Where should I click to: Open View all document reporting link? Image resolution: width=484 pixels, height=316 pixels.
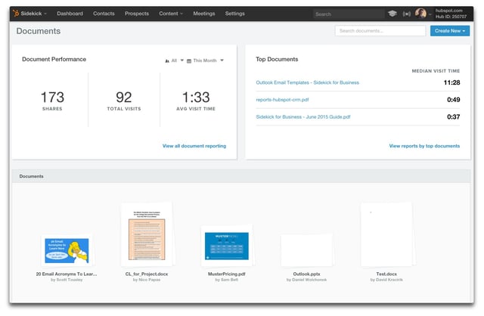(194, 146)
